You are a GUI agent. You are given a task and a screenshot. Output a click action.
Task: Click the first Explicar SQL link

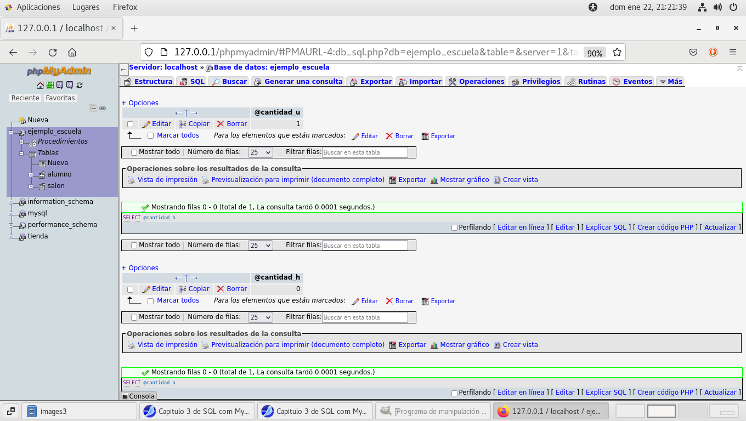[606, 227]
